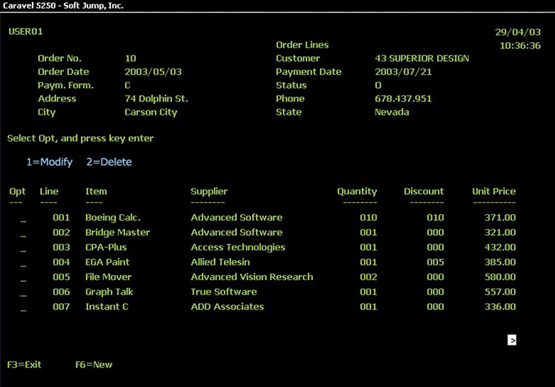Click customer '43 SUPERIOR DESIGN'
Viewport: 555px width, 387px height.
pyautogui.click(x=422, y=58)
